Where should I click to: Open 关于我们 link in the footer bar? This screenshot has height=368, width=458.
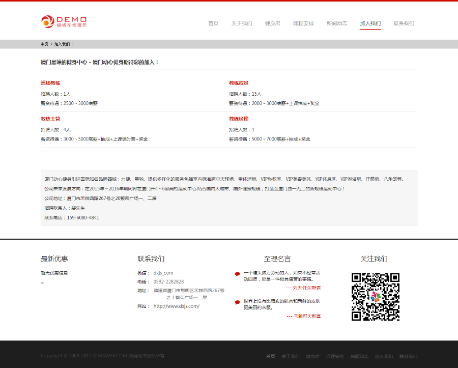click(291, 356)
